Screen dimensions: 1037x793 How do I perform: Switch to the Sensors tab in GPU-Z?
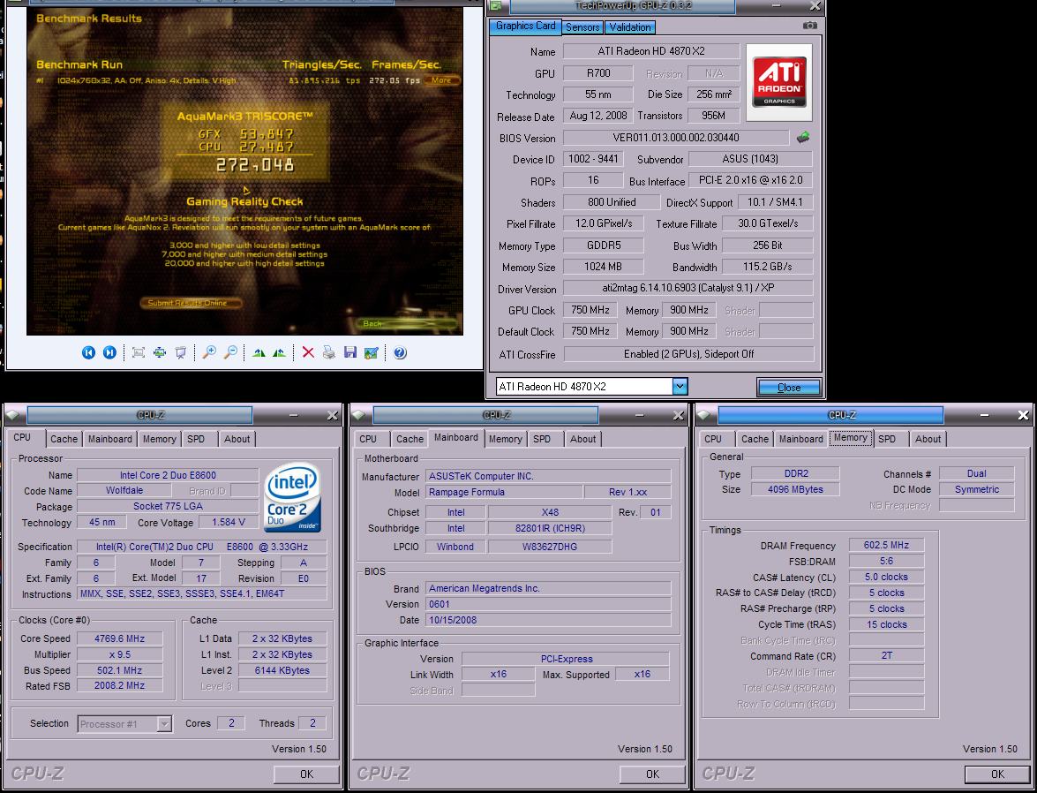582,27
